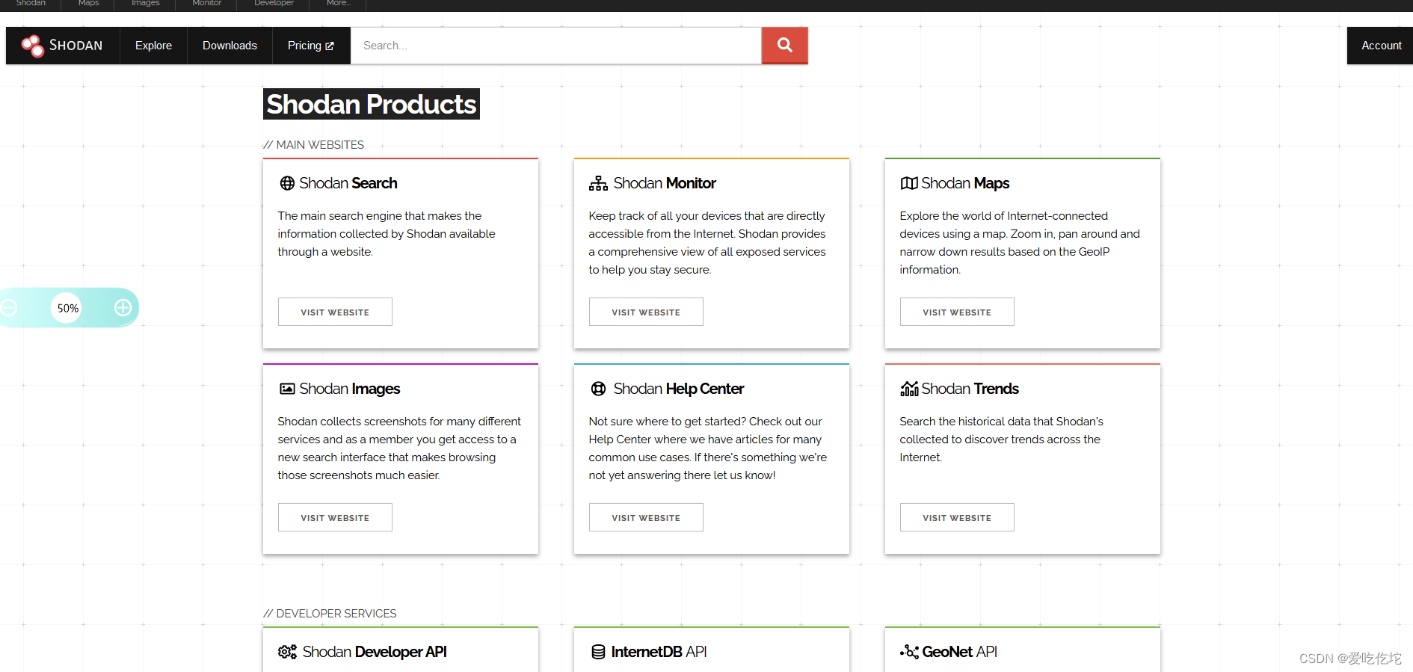
Task: Click the Shodan Developer API title
Action: click(375, 652)
